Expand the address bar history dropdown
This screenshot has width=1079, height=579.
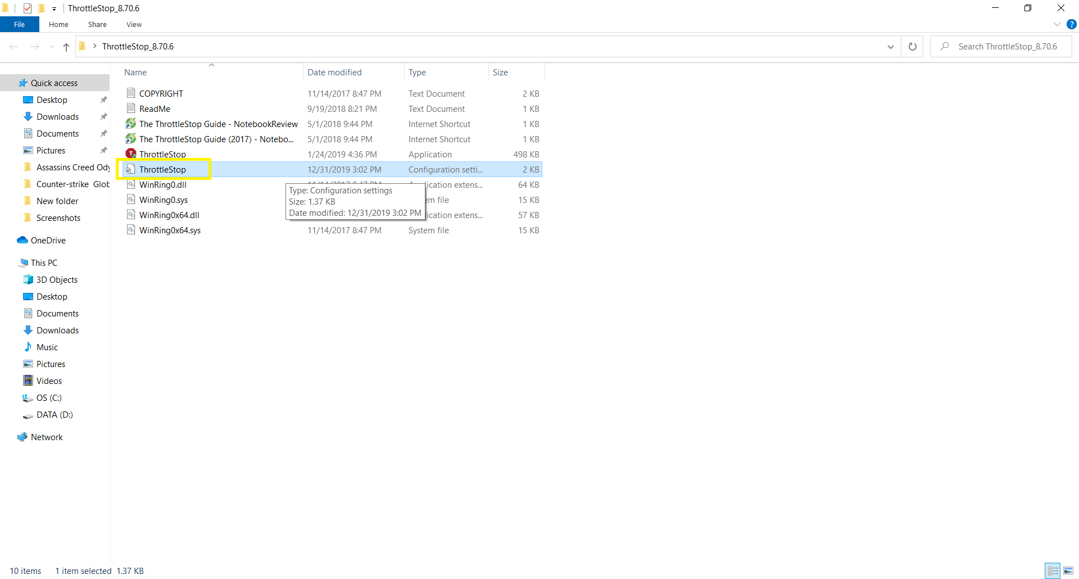890,47
